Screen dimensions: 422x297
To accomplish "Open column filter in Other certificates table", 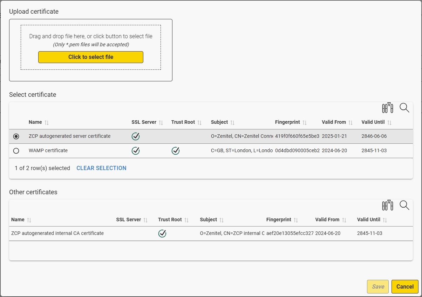I will [x=387, y=205].
